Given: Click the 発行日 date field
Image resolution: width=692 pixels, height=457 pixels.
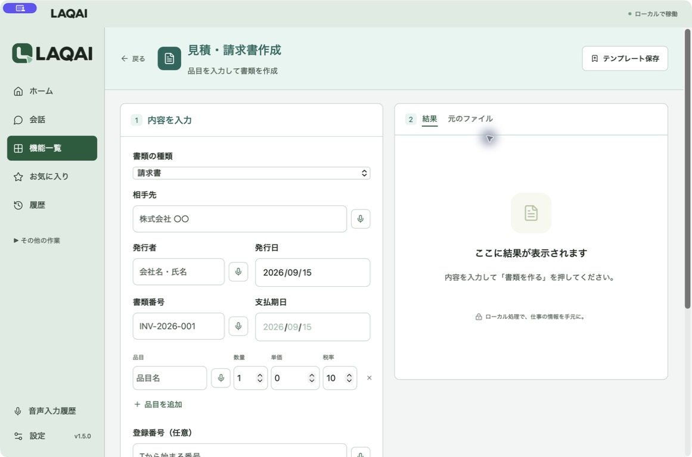Looking at the screenshot, I should pyautogui.click(x=312, y=273).
